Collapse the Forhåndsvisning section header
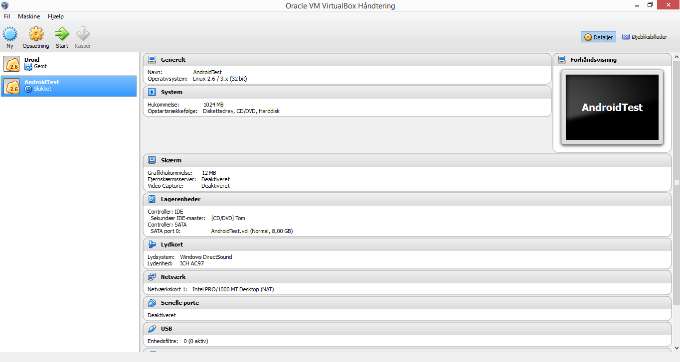The width and height of the screenshot is (680, 362). click(x=612, y=60)
